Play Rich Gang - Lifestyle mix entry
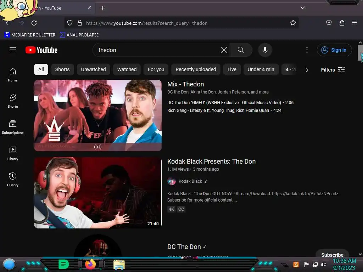Viewport: 363px width, 272px height. pyautogui.click(x=224, y=110)
